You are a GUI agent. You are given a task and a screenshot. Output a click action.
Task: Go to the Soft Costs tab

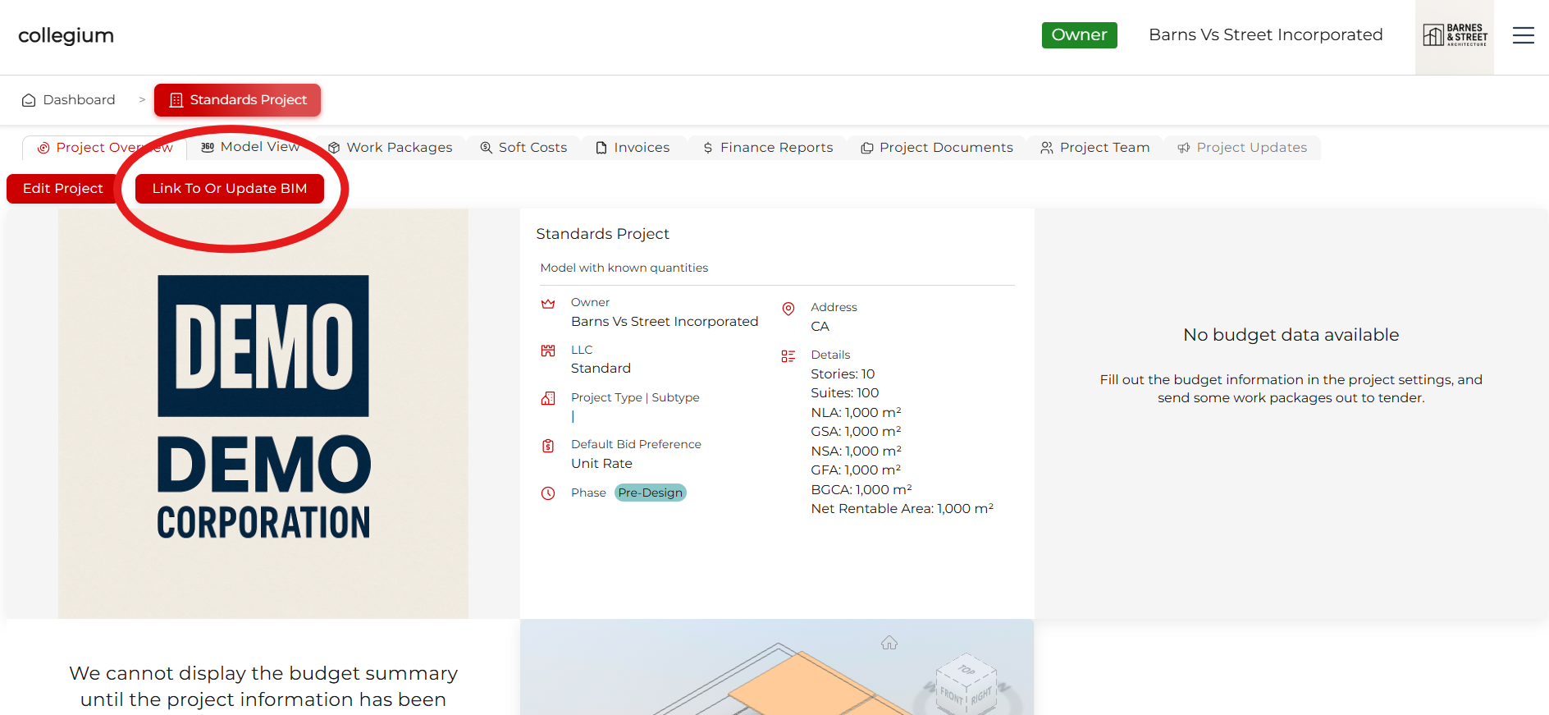(523, 148)
